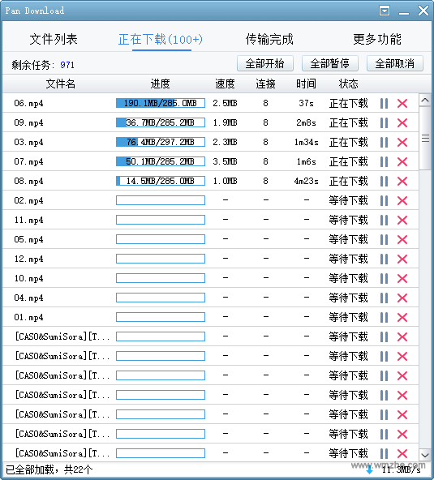The height and width of the screenshot is (480, 434).
Task: Click the 连接 column header
Action: tap(265, 84)
